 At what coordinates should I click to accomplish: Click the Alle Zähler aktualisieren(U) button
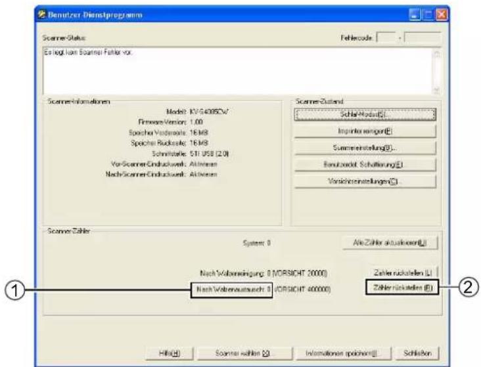[x=390, y=243]
